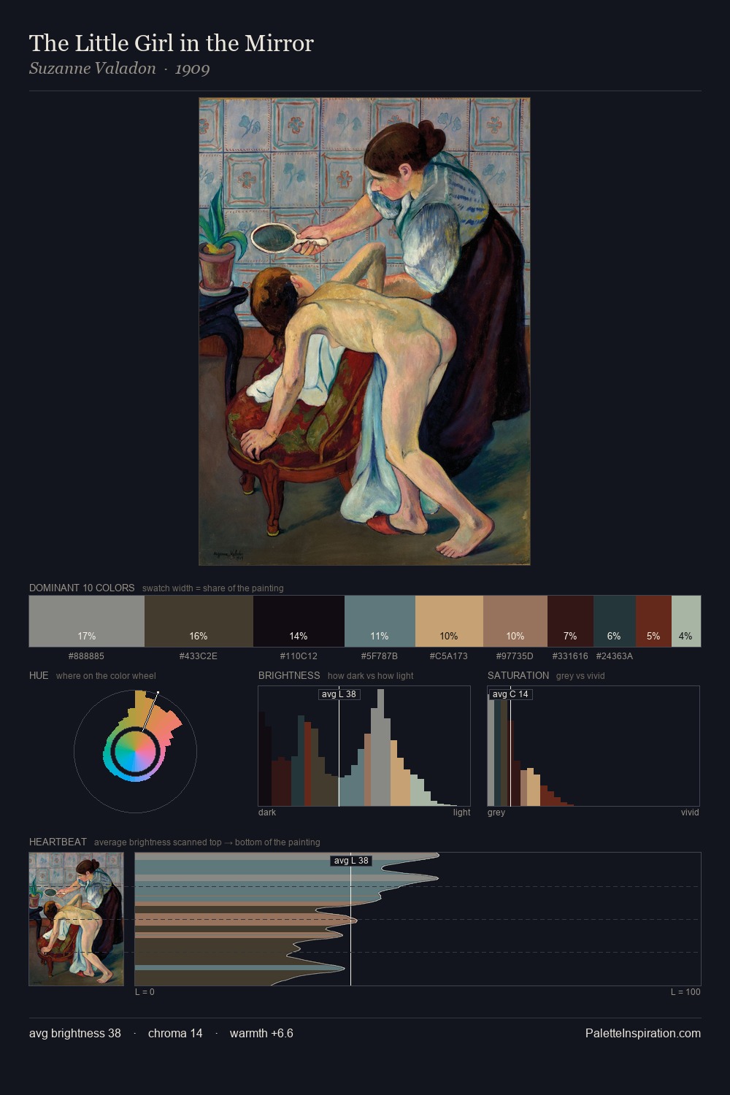Select the brown 10% swatch above #97735D
The width and height of the screenshot is (730, 1095).
click(x=515, y=621)
